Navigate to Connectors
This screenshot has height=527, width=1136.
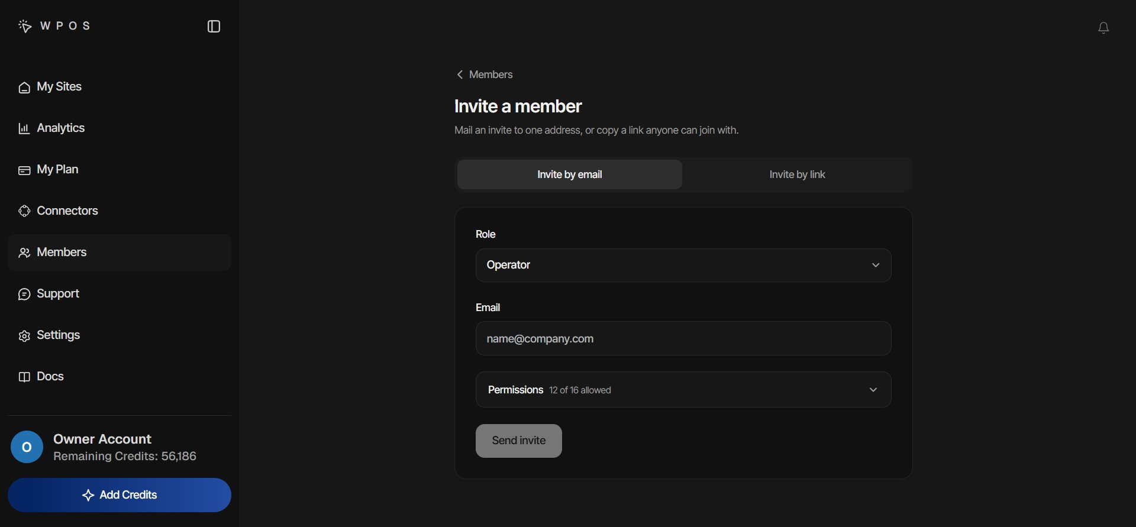coord(120,211)
